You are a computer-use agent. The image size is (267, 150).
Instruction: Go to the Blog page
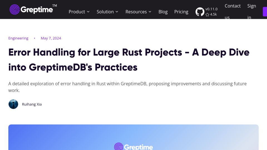tap(163, 12)
